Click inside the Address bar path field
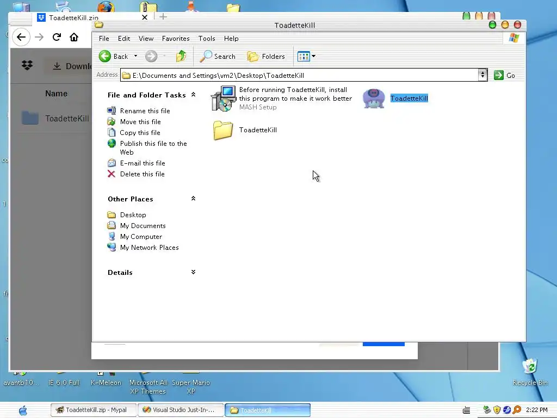 click(299, 75)
